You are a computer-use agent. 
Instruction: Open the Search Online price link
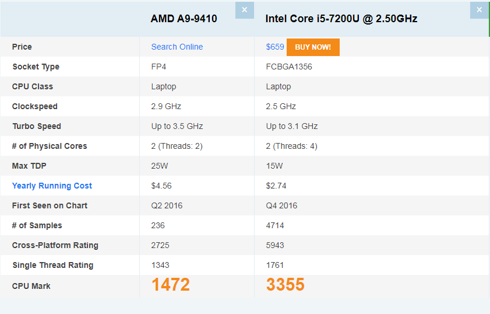[177, 47]
